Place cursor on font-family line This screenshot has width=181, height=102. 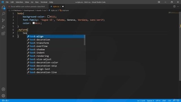point(64,20)
